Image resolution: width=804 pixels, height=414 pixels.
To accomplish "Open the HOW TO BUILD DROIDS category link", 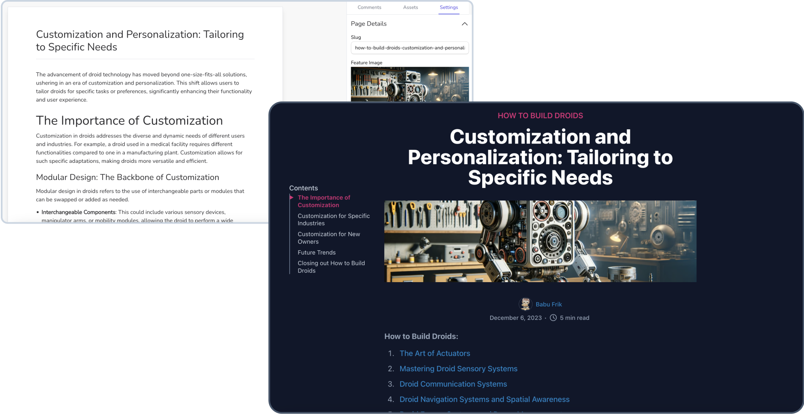I will click(540, 116).
